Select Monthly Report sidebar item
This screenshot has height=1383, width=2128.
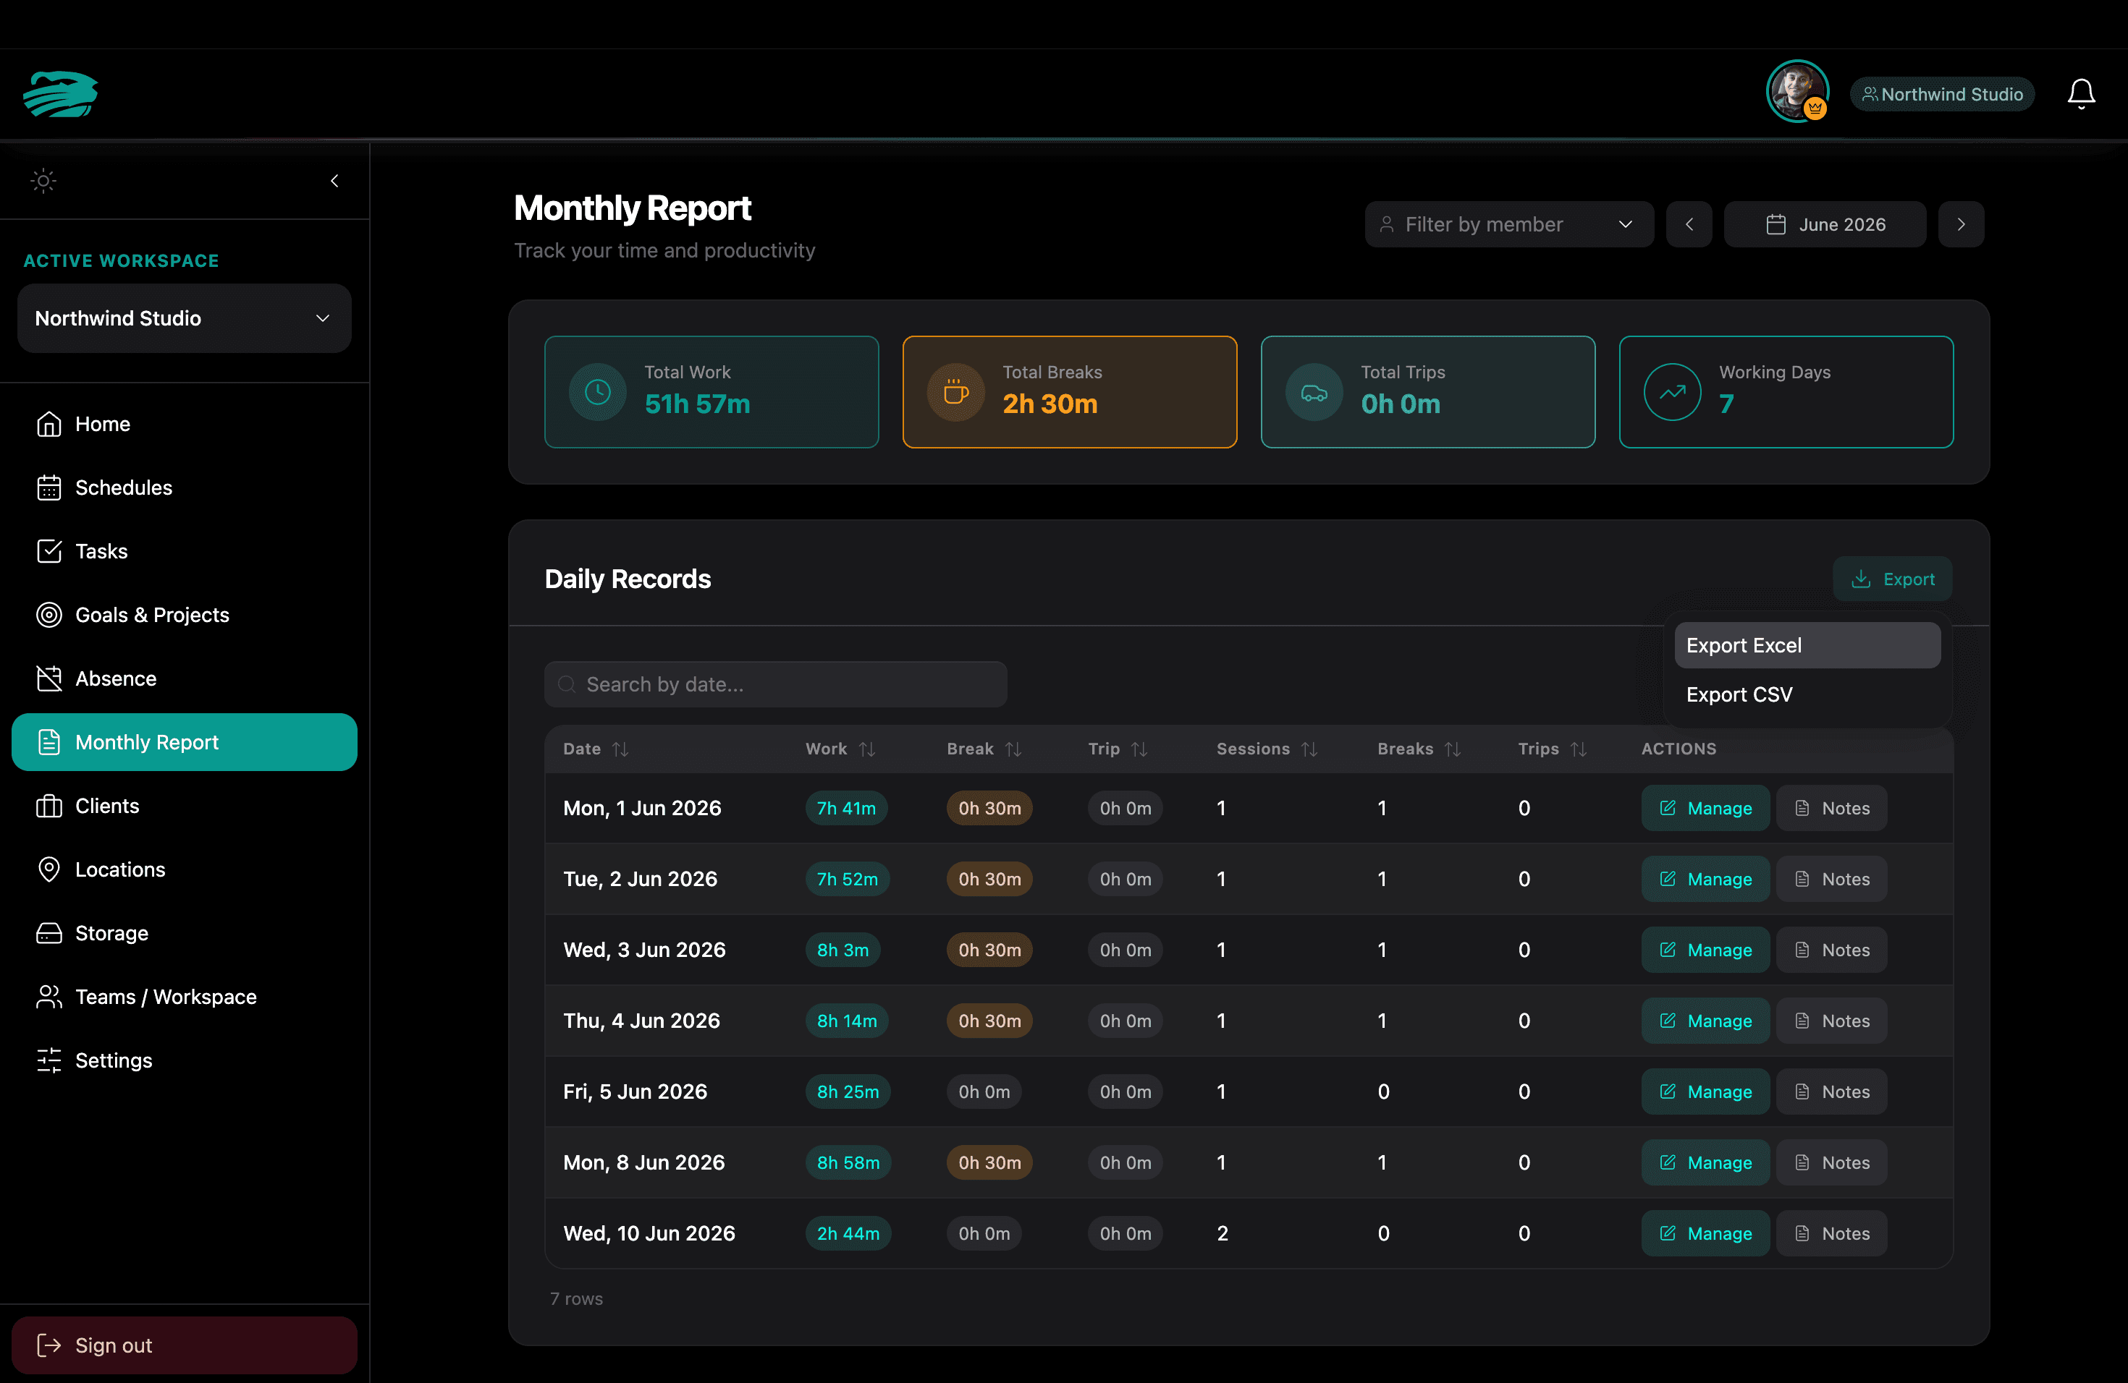click(184, 742)
